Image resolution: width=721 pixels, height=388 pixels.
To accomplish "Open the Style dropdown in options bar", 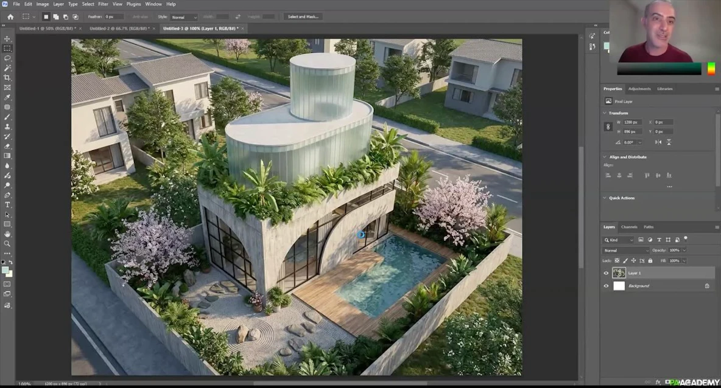I will tap(183, 17).
